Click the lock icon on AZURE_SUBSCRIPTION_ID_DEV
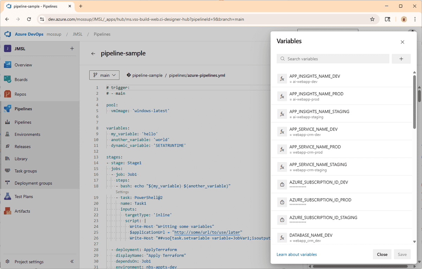The image size is (422, 269). coord(282,184)
